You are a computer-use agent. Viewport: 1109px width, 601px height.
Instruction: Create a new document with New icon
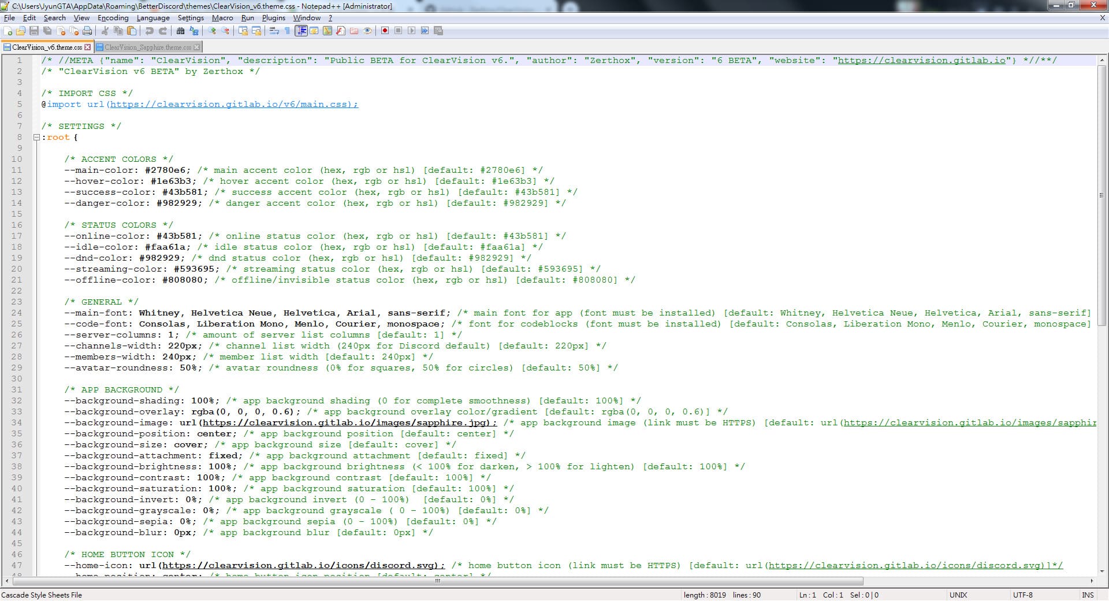(x=8, y=31)
